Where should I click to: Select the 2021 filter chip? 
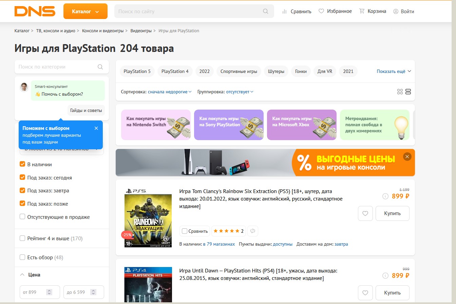348,71
